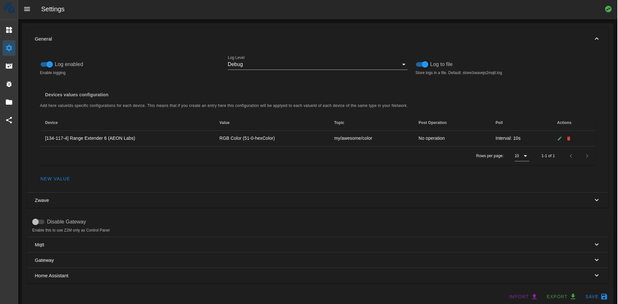The height and width of the screenshot is (304, 618).
Task: Select the RGB Color (51-0-hexColor) cell
Action: coord(247,138)
